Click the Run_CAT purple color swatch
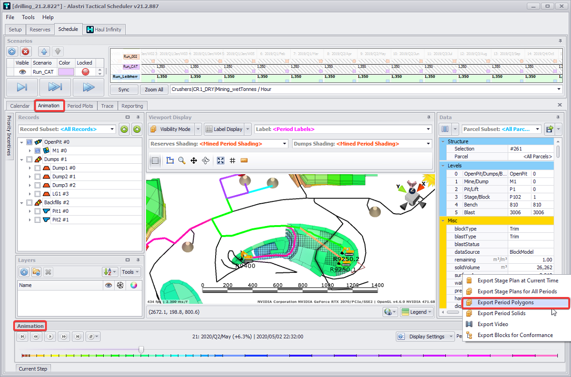571x377 pixels. [66, 72]
